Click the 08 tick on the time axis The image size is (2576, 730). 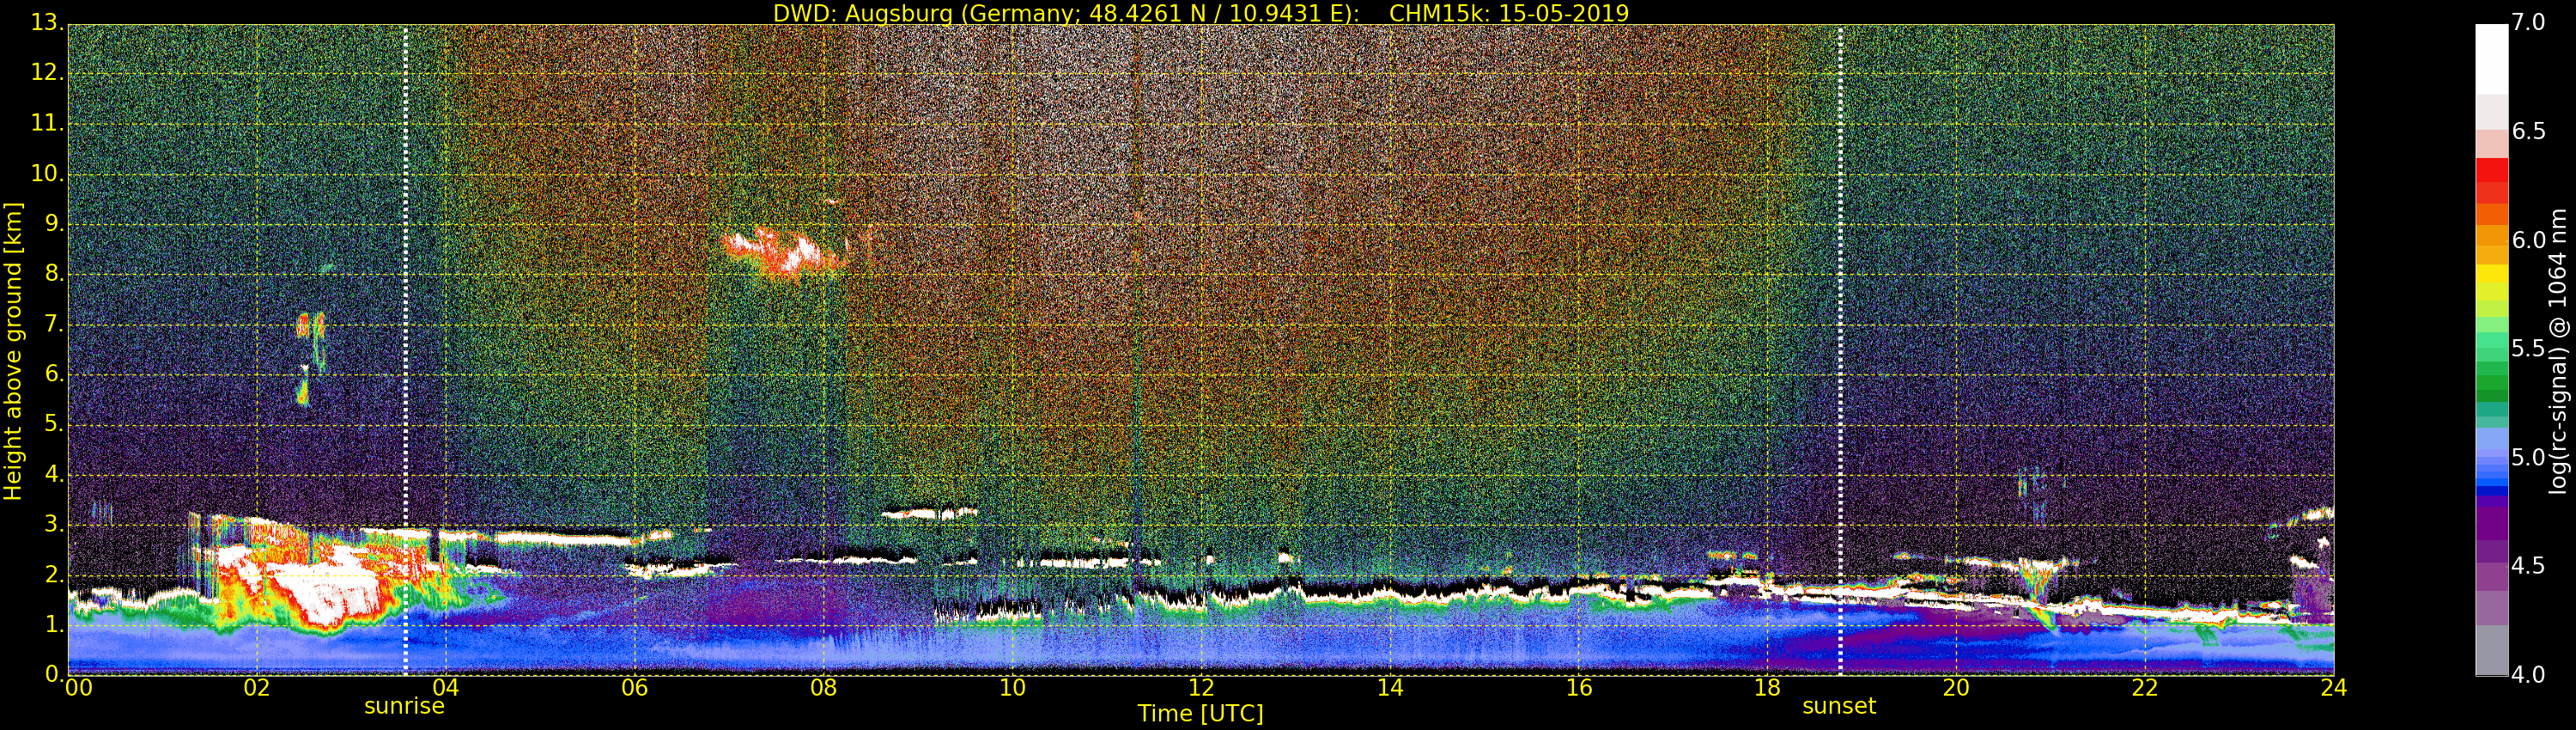(x=823, y=687)
